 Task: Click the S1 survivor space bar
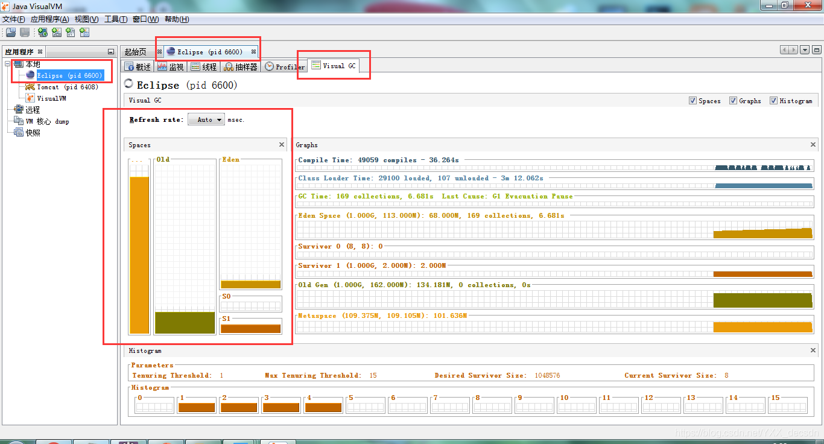coord(251,329)
